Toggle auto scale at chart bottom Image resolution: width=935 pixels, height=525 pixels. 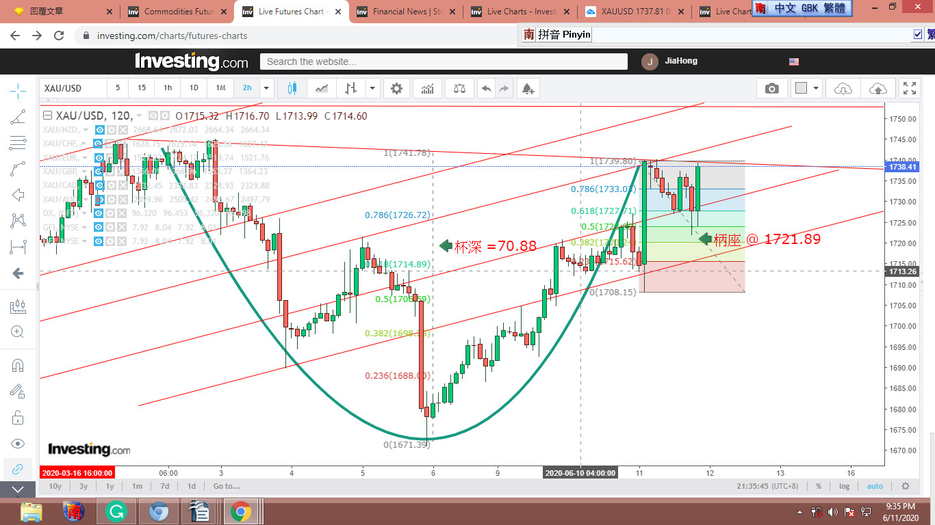(x=875, y=486)
